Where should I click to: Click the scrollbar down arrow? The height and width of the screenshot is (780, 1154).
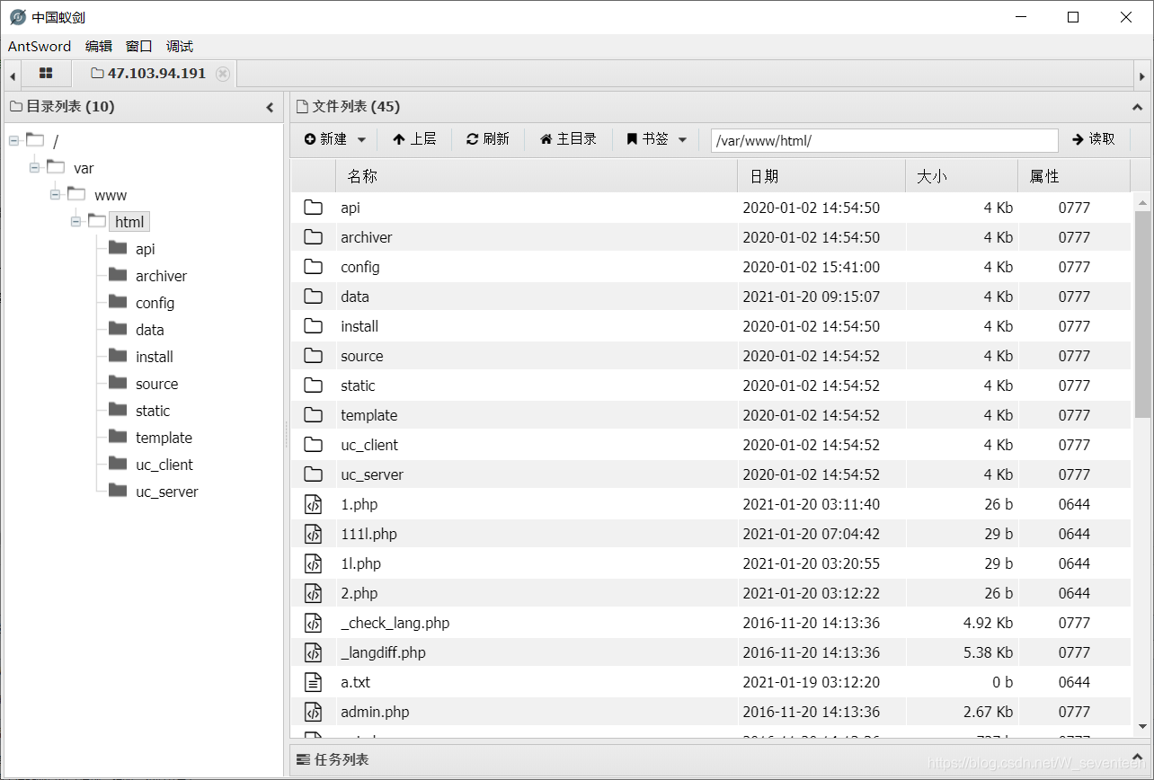click(x=1142, y=726)
